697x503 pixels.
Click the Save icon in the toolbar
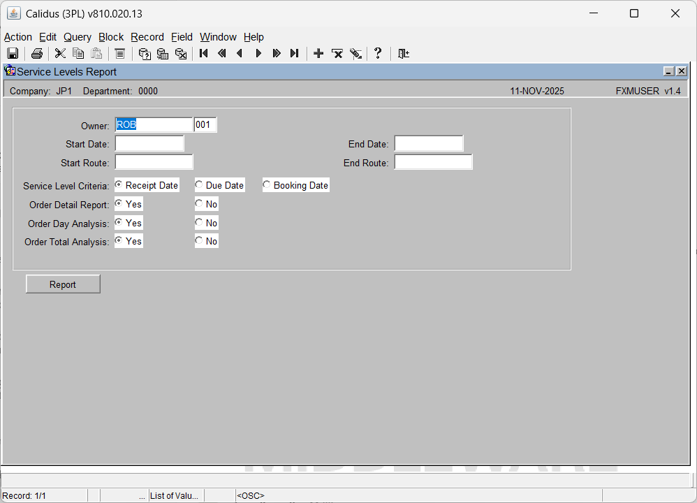(13, 54)
